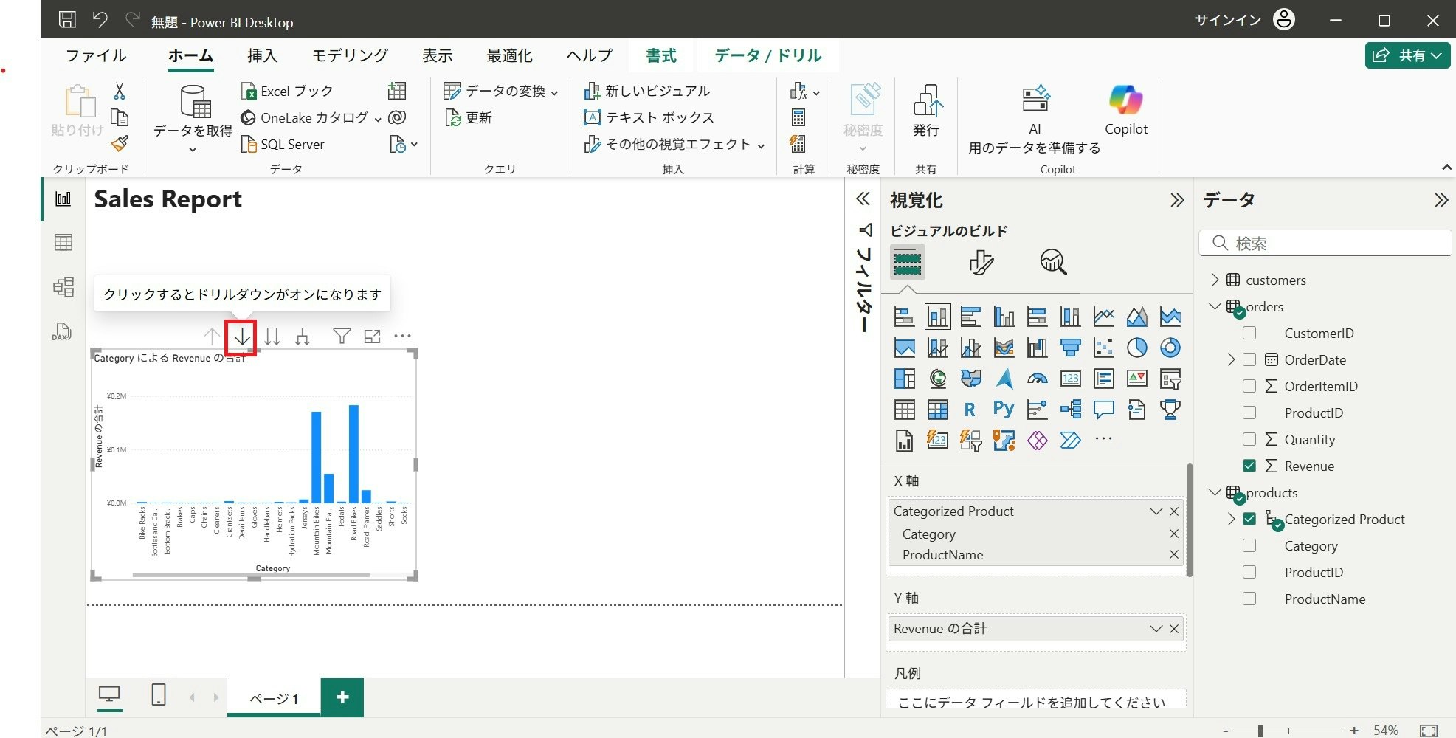Open the 最適化 ribbon tab
Viewport: 1456px width, 738px height.
click(x=509, y=55)
